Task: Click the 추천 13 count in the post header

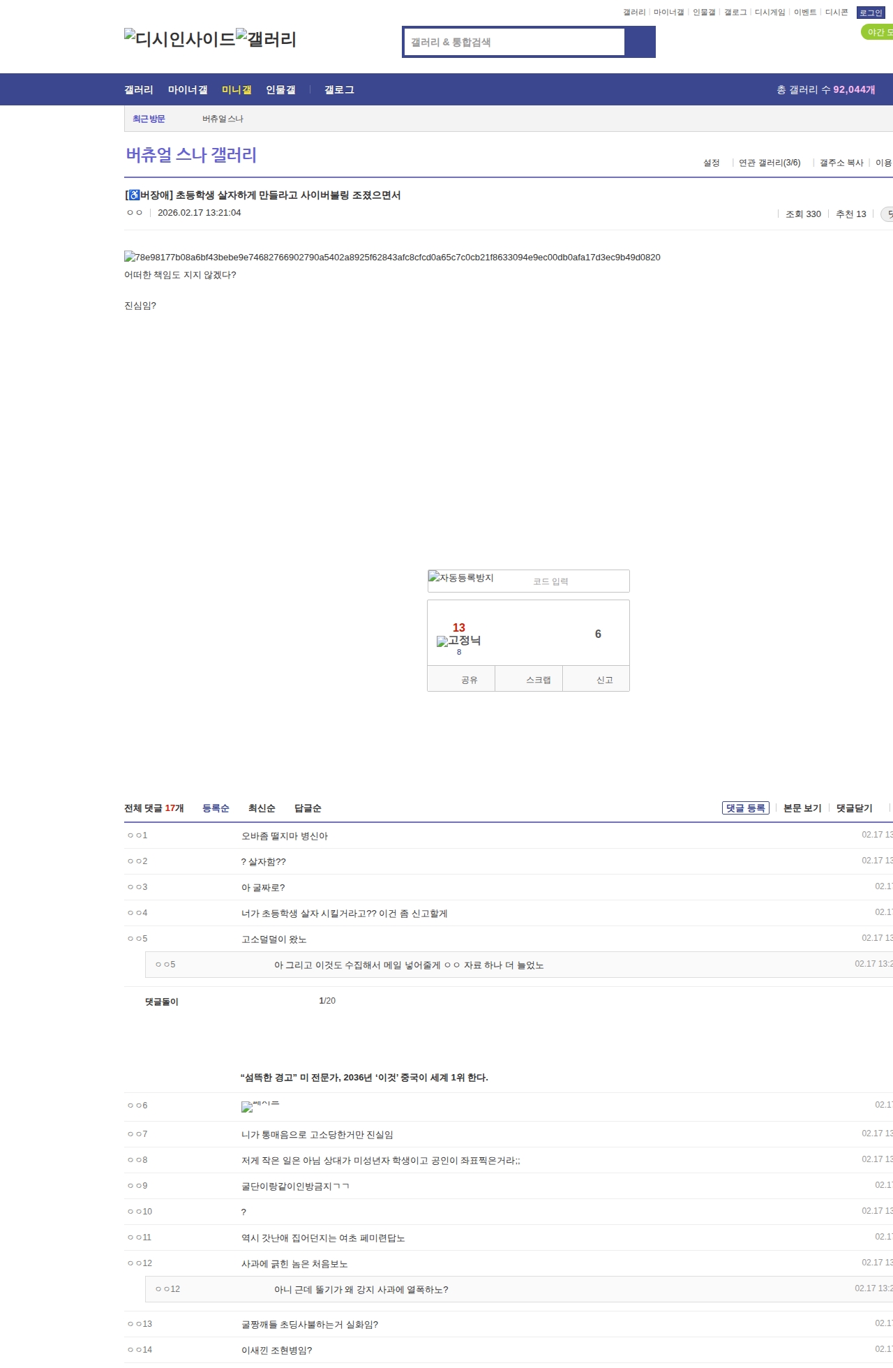Action: click(x=851, y=214)
